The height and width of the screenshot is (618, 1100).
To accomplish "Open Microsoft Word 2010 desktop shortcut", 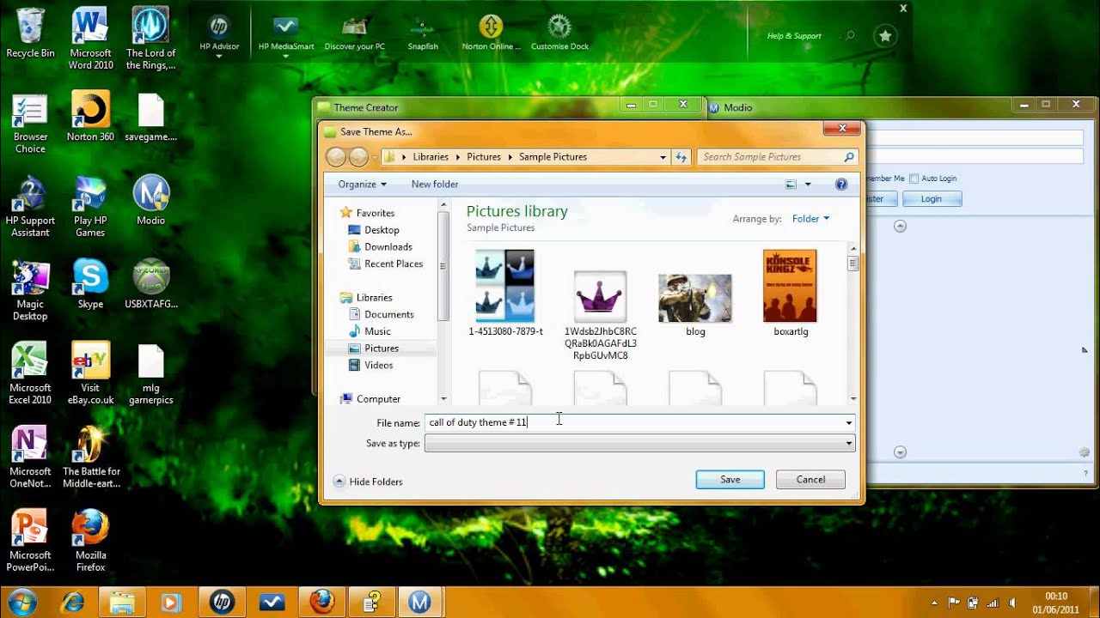I will [90, 39].
